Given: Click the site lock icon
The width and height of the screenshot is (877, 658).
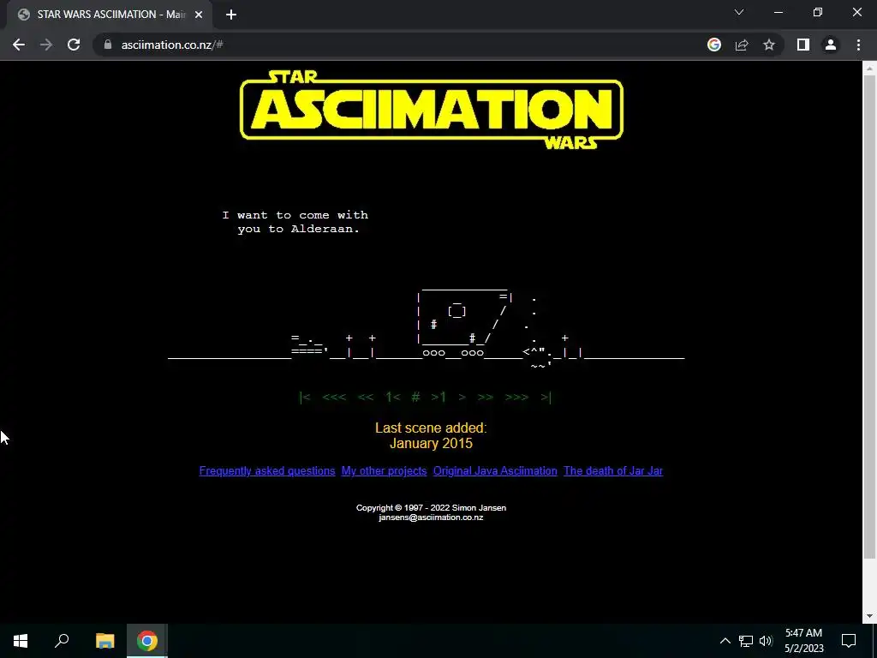Looking at the screenshot, I should 108,45.
